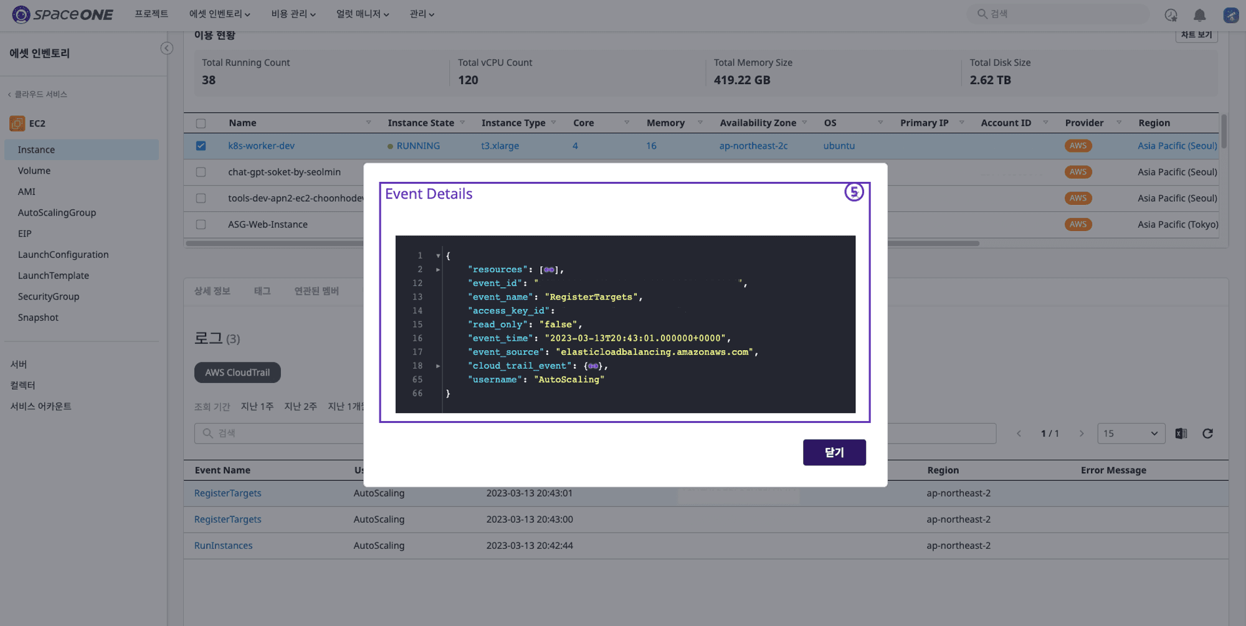
Task: Click the Excel export icon
Action: tap(1181, 433)
